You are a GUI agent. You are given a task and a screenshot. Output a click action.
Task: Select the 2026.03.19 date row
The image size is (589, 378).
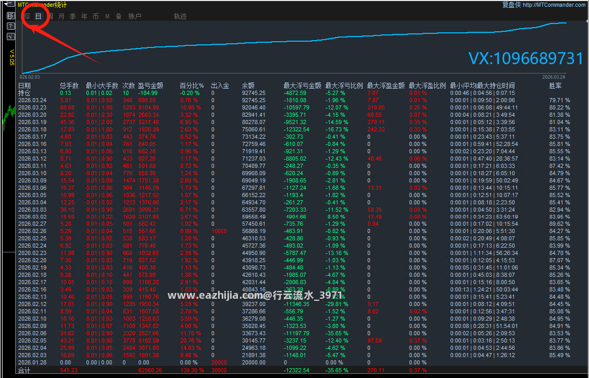pyautogui.click(x=294, y=122)
